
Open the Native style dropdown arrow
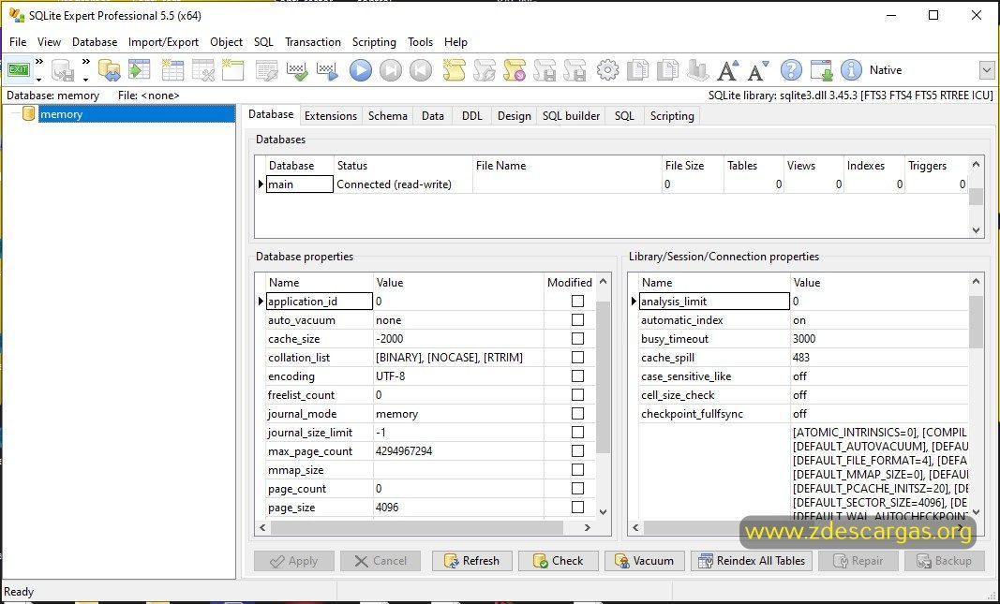pyautogui.click(x=987, y=70)
